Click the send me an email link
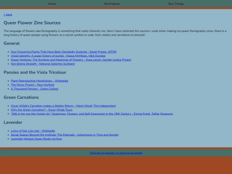The image size is (232, 174). click(129, 153)
